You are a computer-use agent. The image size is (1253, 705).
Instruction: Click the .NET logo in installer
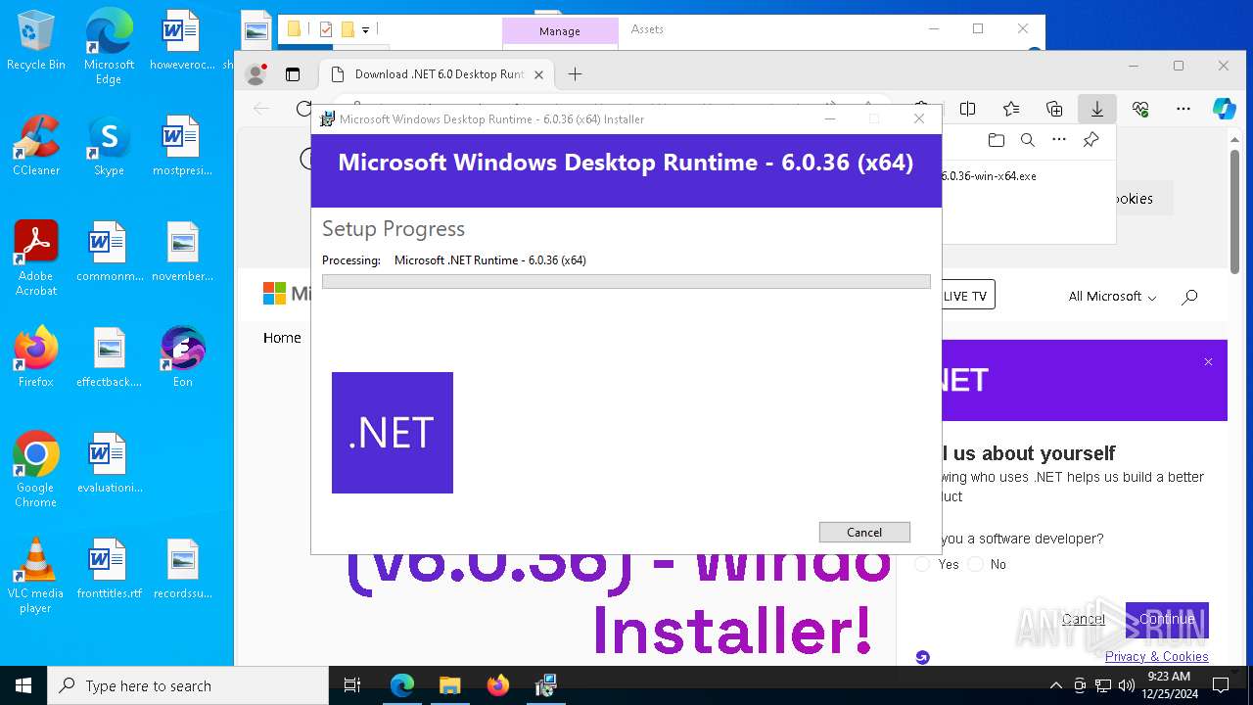392,432
